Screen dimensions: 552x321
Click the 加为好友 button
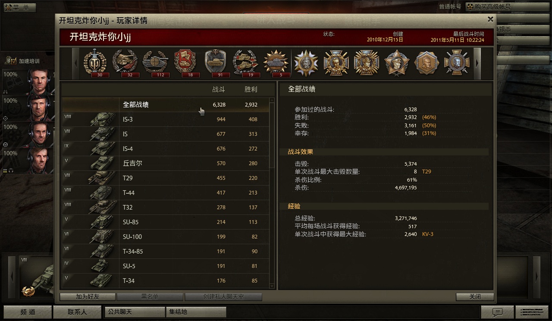click(88, 297)
